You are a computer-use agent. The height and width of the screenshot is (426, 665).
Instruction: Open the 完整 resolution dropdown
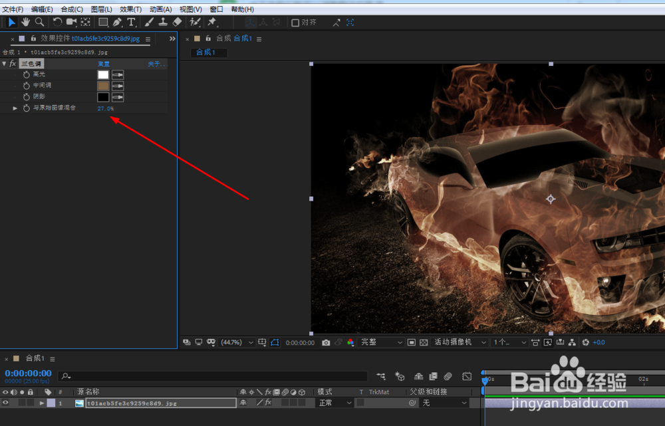[x=381, y=342]
